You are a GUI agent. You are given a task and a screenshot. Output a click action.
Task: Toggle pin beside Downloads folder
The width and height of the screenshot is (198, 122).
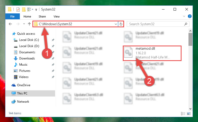tap(53, 58)
